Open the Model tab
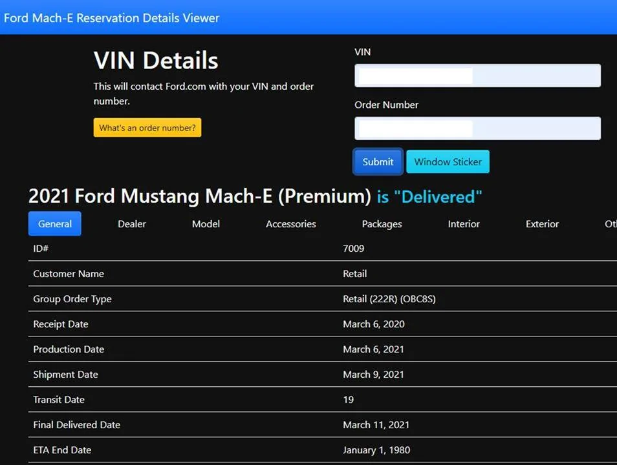This screenshot has height=465, width=617. pyautogui.click(x=206, y=223)
